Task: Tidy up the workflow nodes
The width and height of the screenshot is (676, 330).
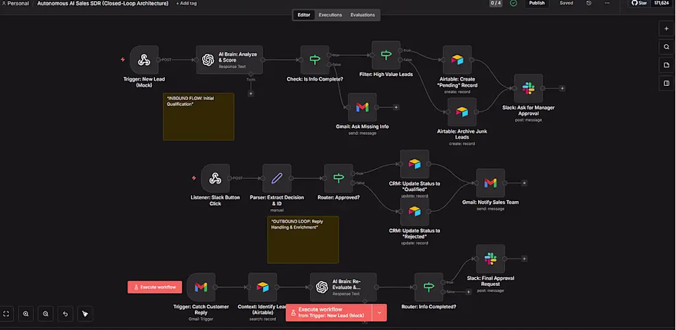Action: [x=85, y=313]
